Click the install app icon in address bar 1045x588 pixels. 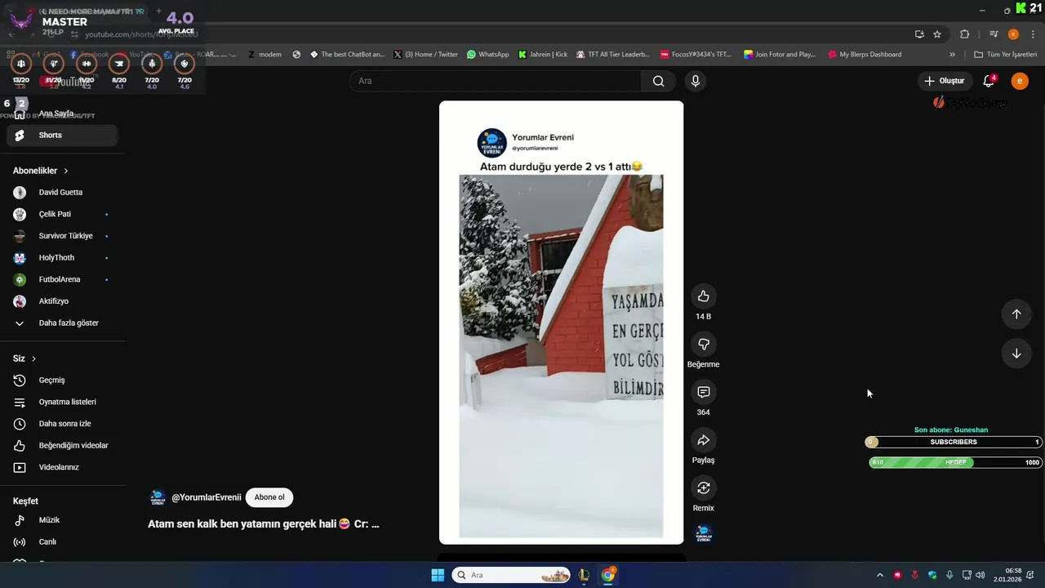[x=919, y=34]
